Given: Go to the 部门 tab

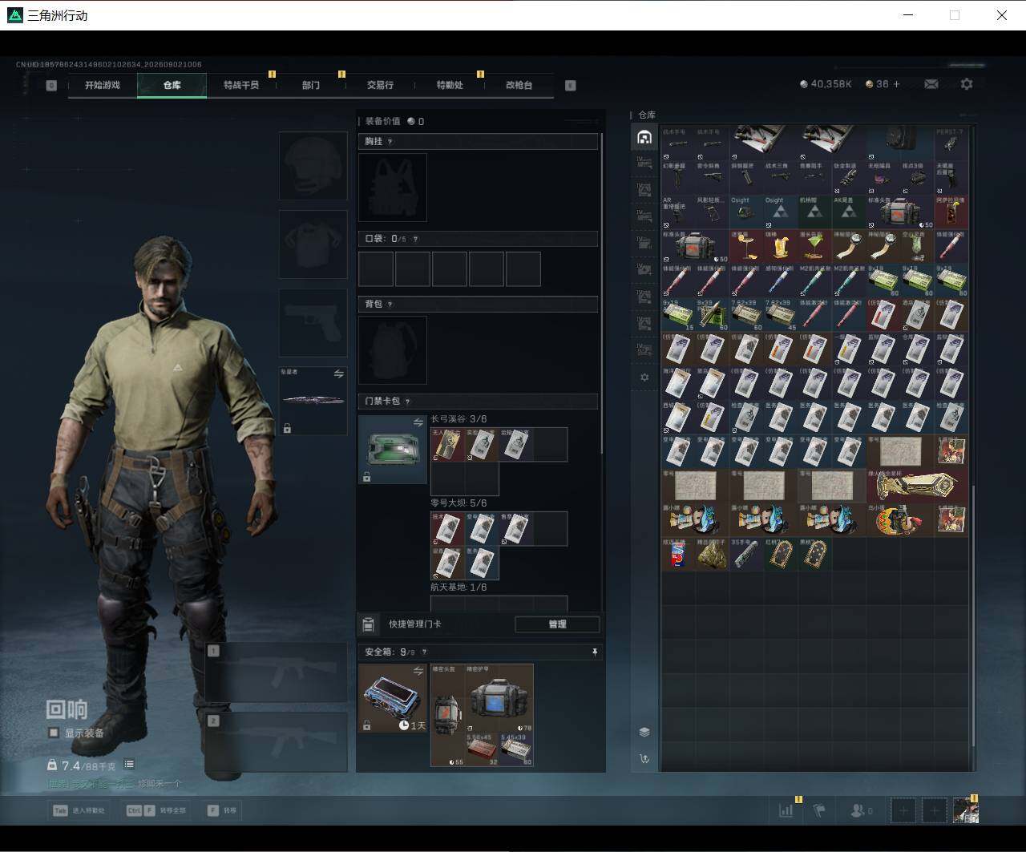Looking at the screenshot, I should (311, 85).
